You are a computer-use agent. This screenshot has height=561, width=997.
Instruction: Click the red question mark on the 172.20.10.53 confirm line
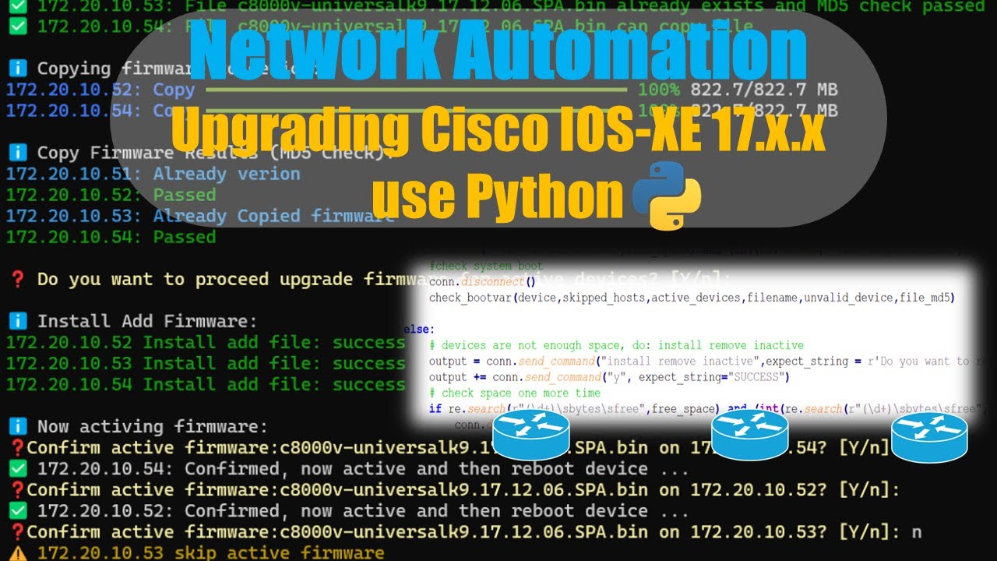(17, 532)
